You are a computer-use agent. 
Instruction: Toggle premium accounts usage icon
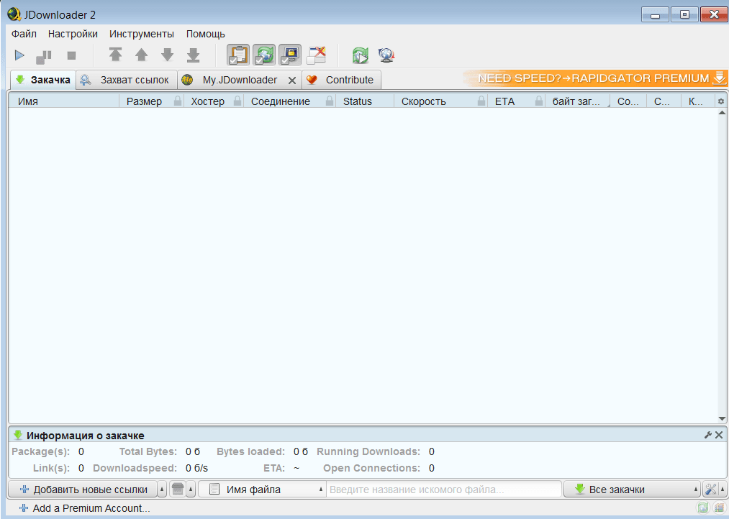click(x=290, y=55)
